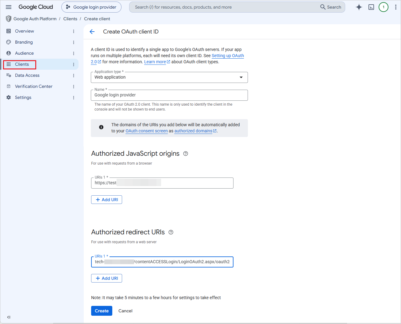Open the three-dot menu next to Branding
This screenshot has width=401, height=324.
pos(74,42)
